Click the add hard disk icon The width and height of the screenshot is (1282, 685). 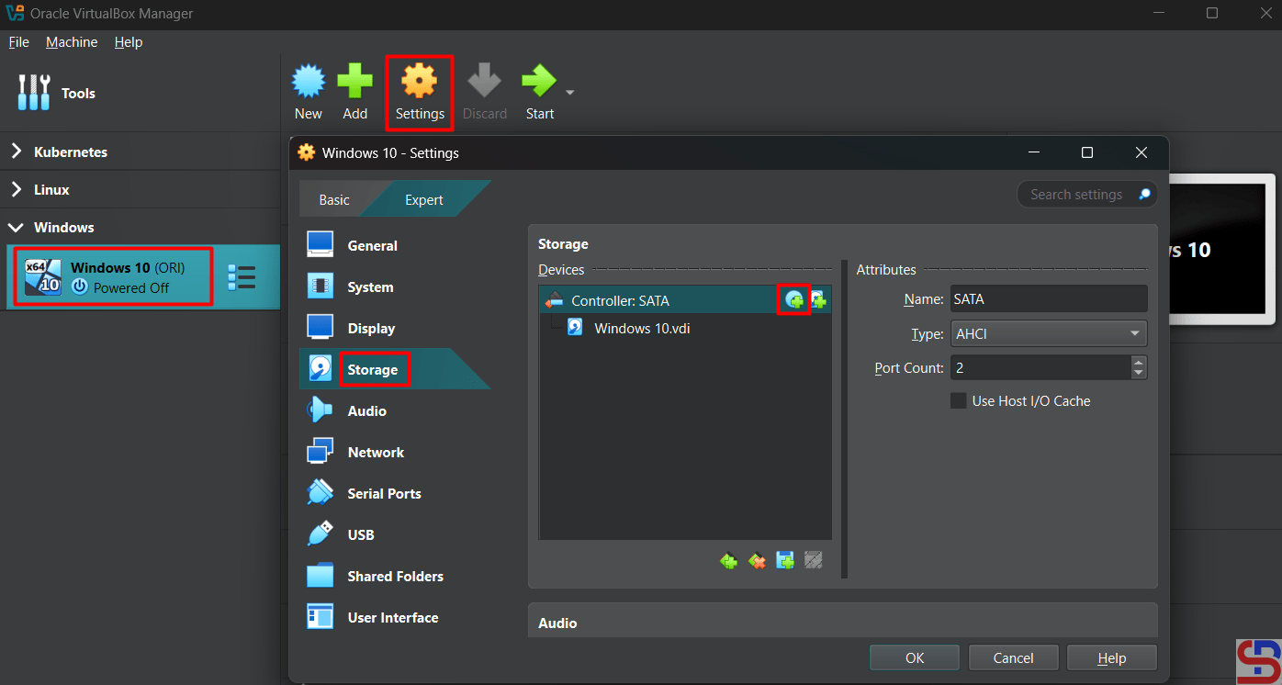click(818, 300)
